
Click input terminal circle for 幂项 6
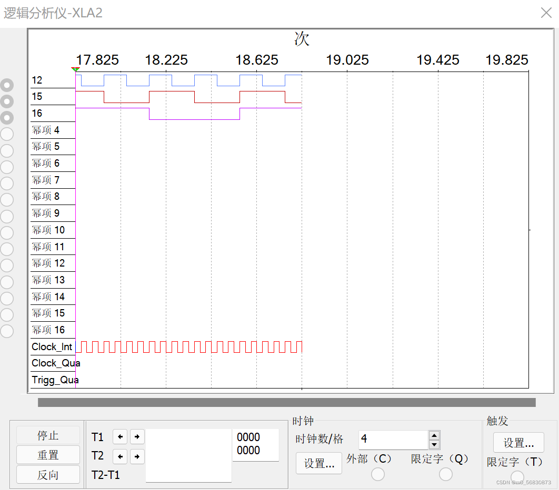(7, 167)
